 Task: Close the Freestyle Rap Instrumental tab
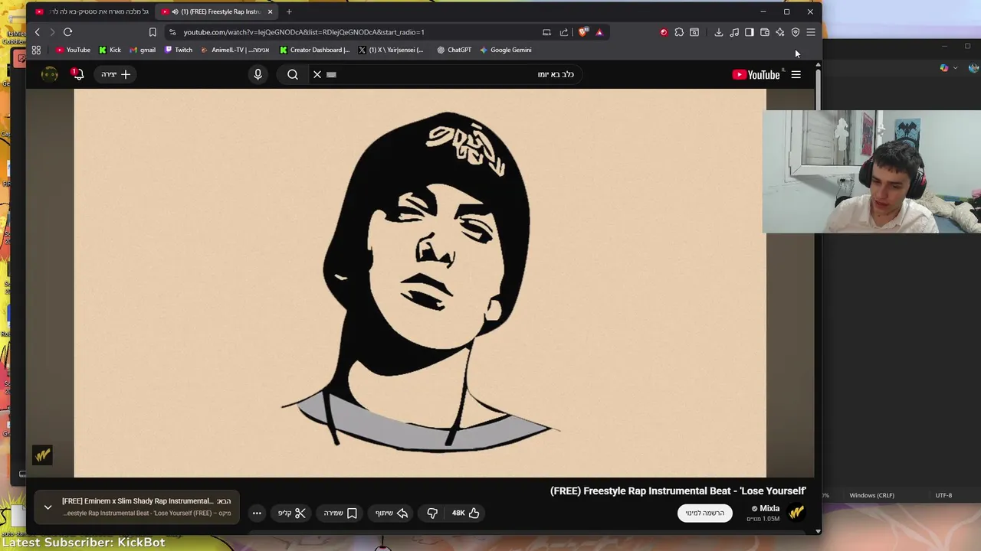coord(270,11)
